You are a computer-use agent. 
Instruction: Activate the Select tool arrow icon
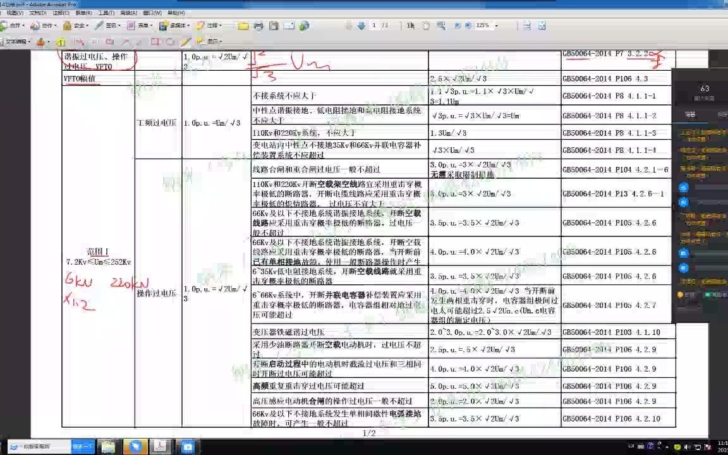coord(411,26)
